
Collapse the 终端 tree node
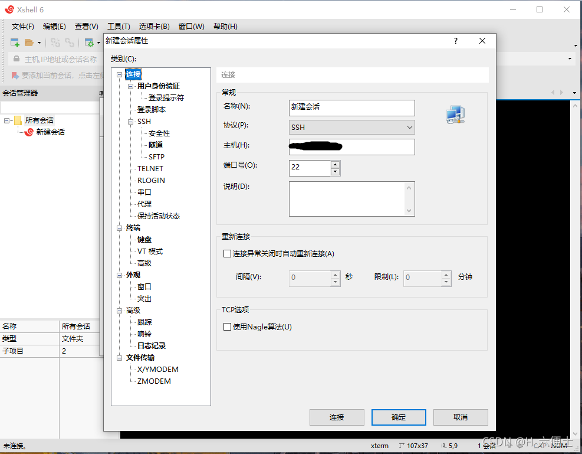click(x=120, y=228)
